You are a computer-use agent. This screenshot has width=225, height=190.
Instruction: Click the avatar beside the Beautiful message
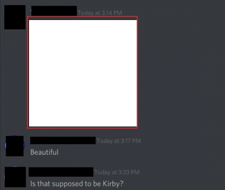coord(15,146)
